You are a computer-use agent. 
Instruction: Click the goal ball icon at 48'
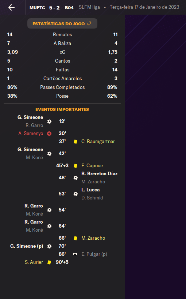[75, 178]
